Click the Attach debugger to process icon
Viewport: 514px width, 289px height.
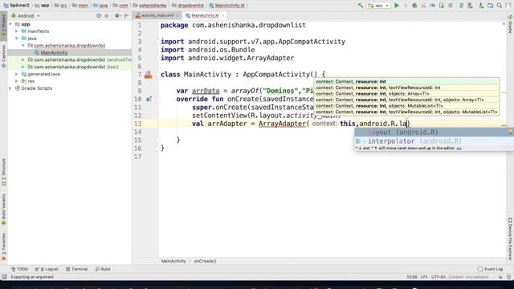442,6
